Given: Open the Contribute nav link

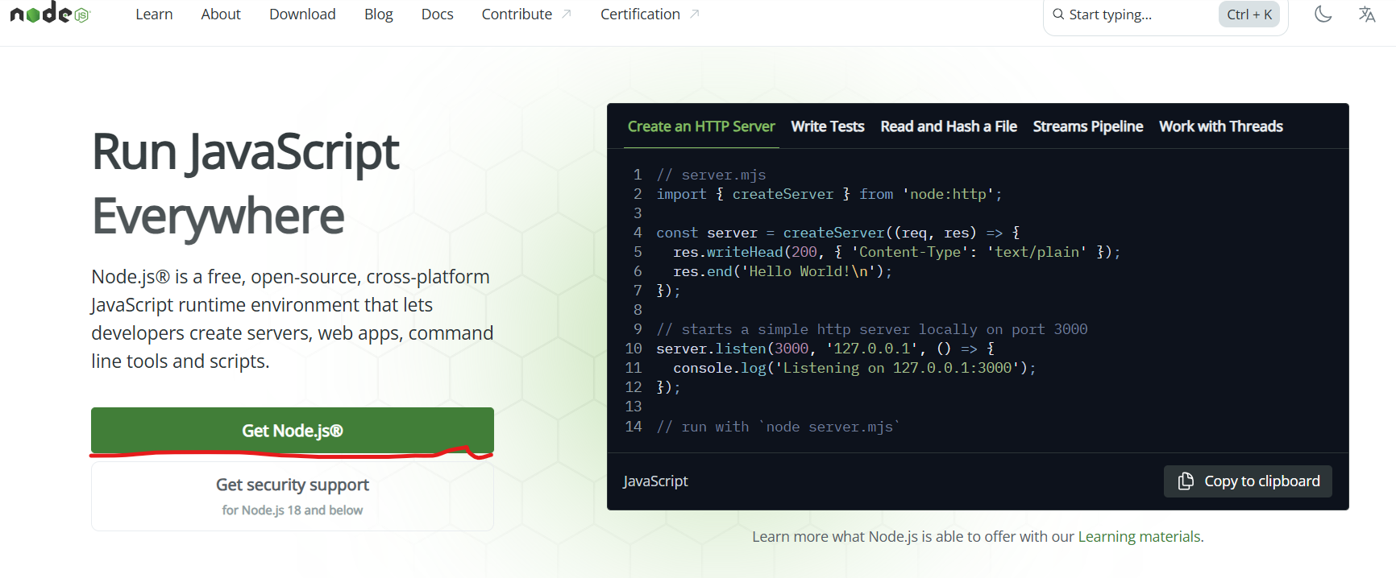Looking at the screenshot, I should (x=517, y=14).
